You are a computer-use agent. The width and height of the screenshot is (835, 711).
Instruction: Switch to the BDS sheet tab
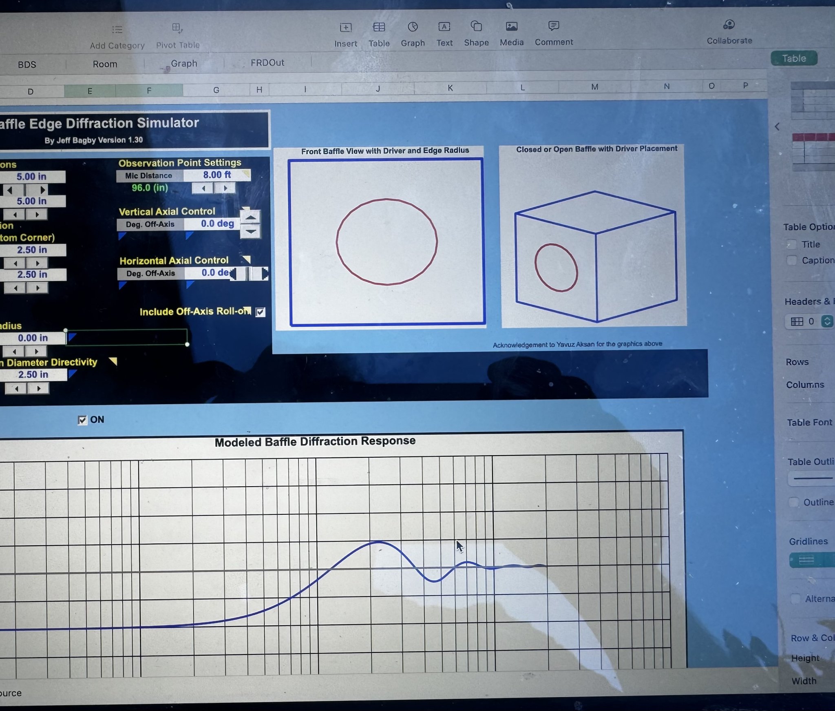[27, 64]
